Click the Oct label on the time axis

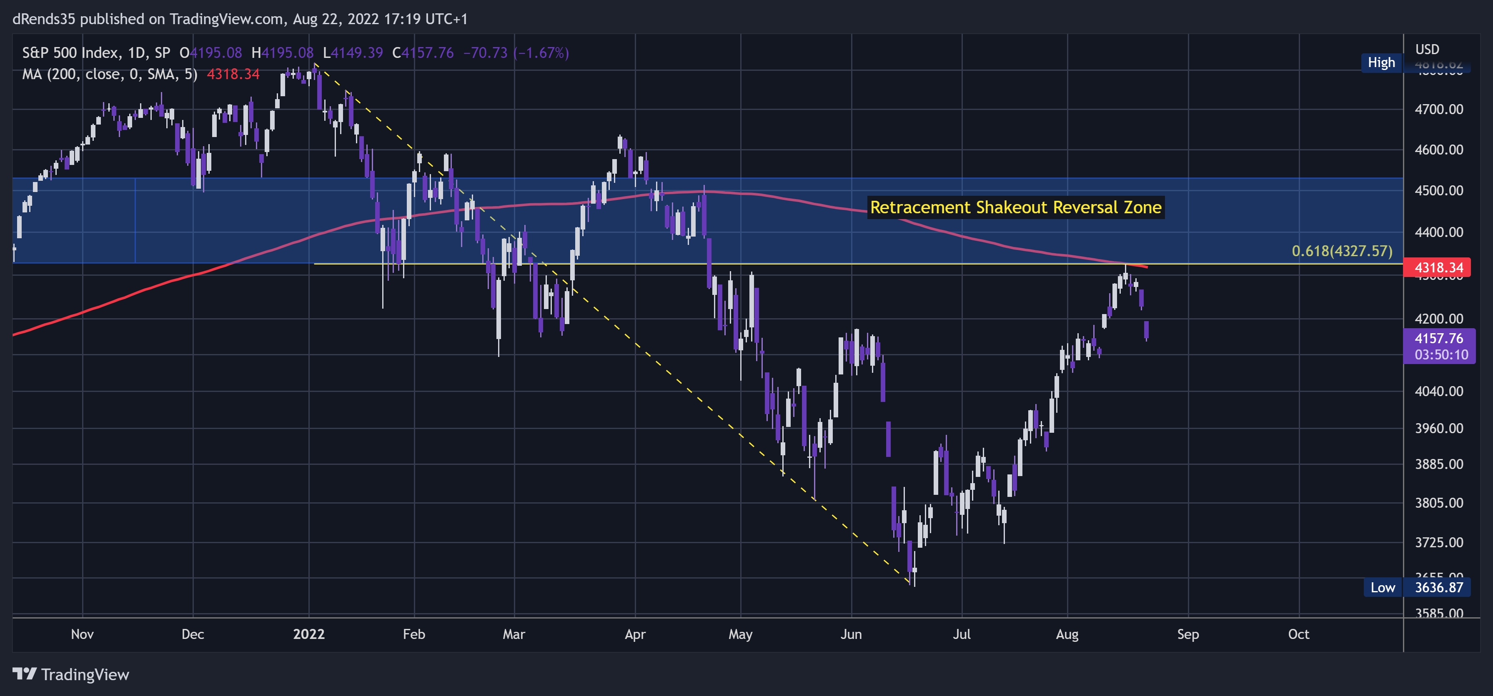1298,634
